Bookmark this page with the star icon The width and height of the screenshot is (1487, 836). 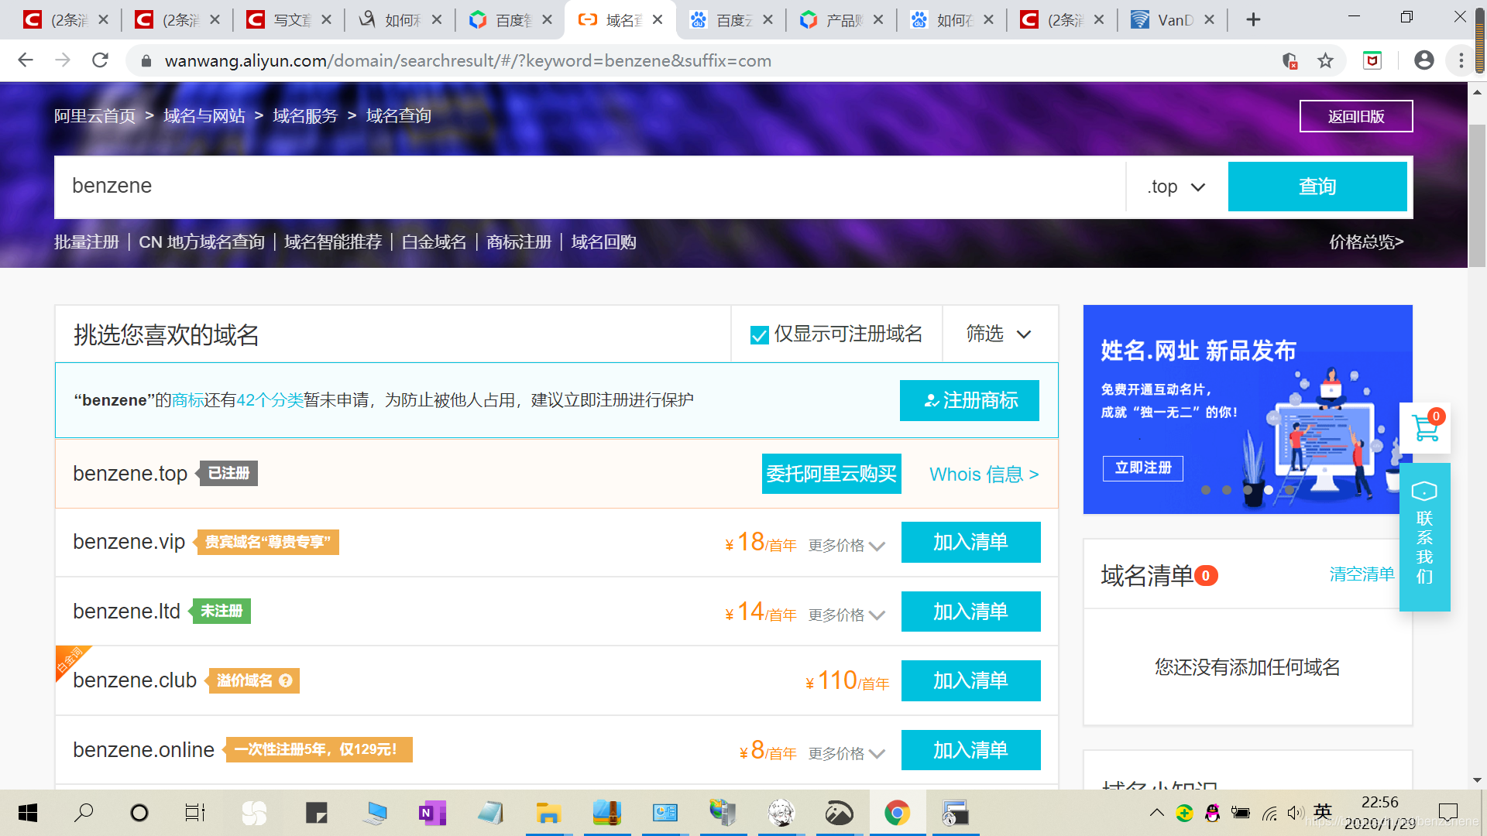(1327, 60)
